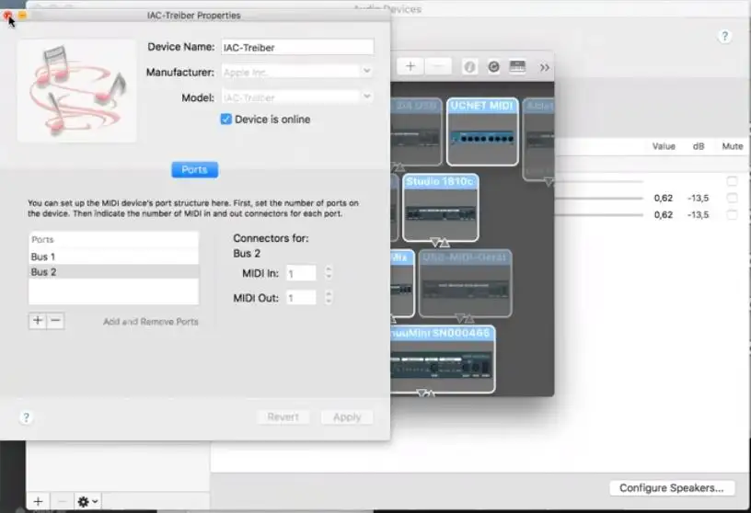
Task: Select the Studio 1810c device
Action: pos(441,207)
